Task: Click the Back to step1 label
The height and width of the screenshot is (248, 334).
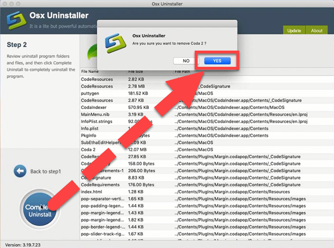Action: 46,172
